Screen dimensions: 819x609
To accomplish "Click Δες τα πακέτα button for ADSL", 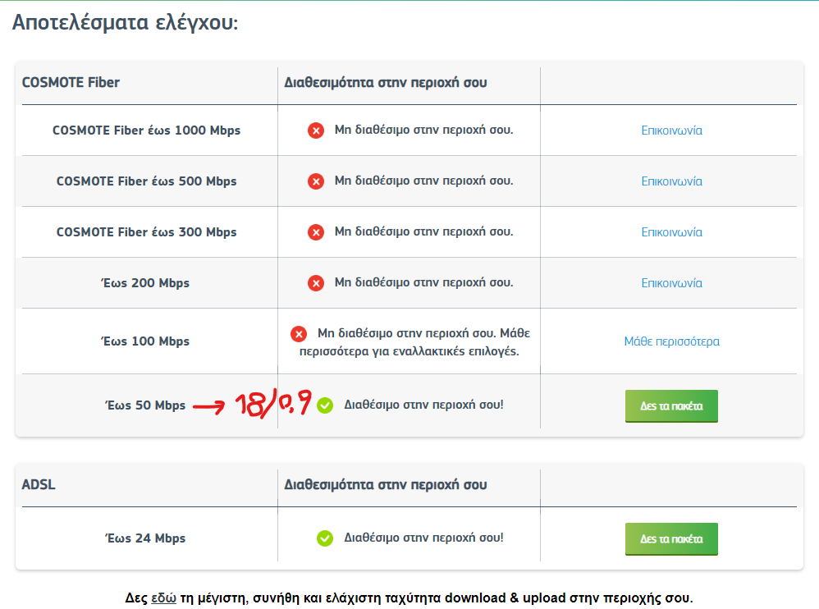I will coord(672,539).
